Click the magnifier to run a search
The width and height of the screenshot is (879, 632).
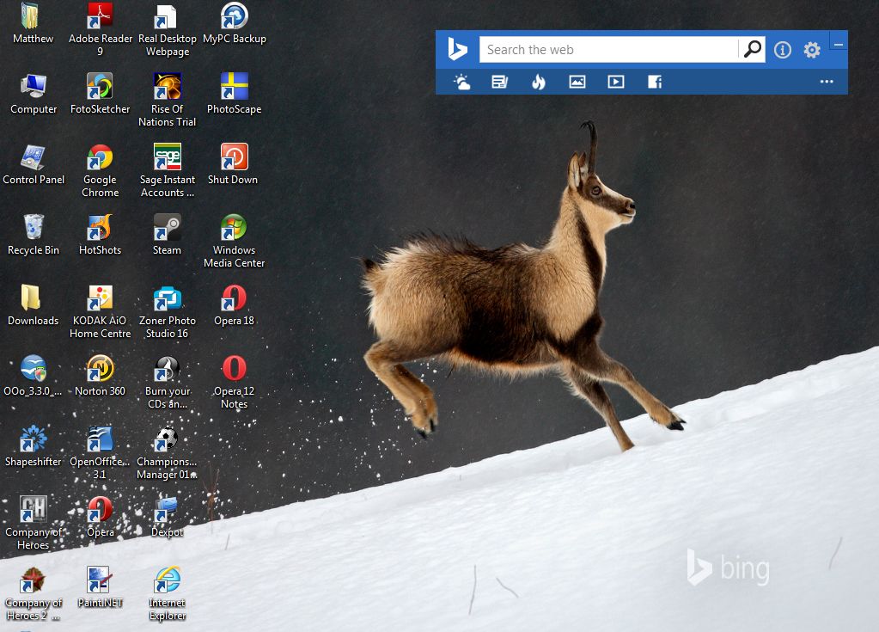pos(752,49)
